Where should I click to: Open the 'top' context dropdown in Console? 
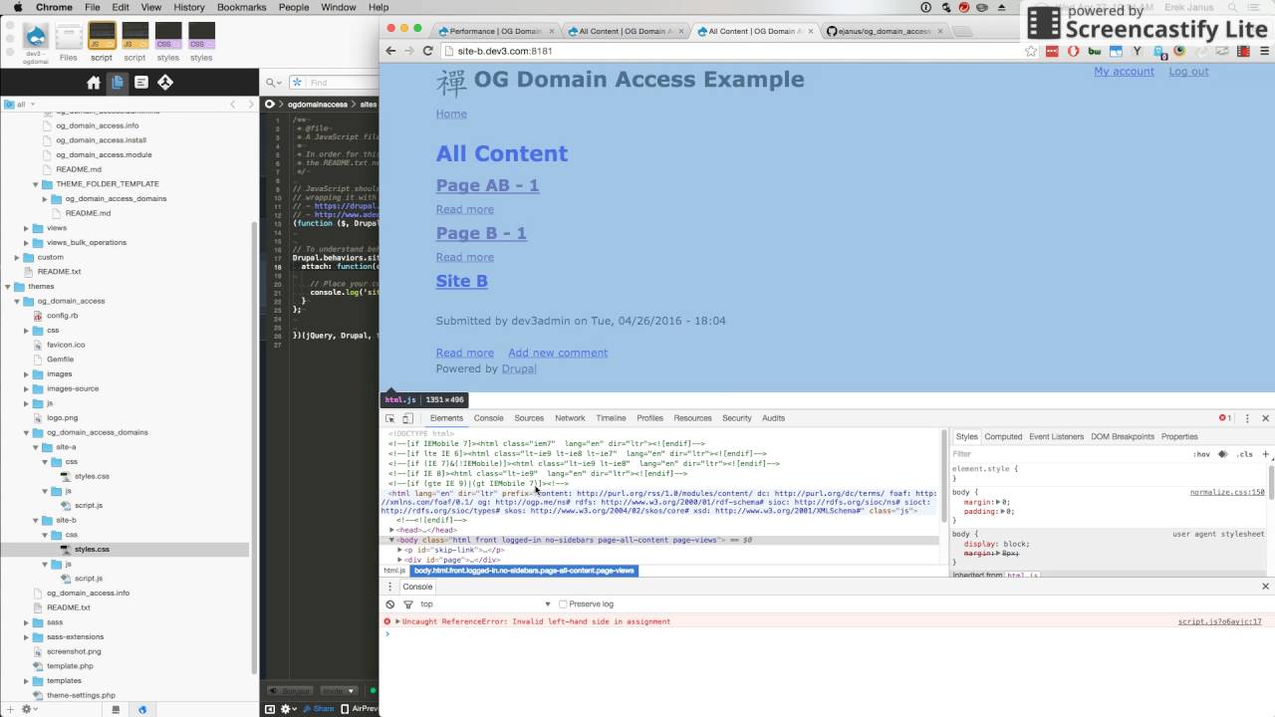(485, 604)
